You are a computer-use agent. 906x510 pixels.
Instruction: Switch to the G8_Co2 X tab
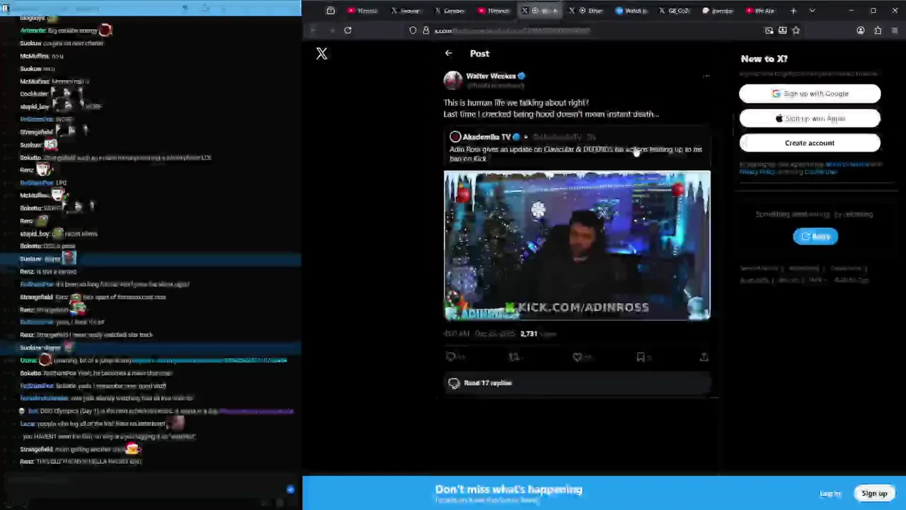tap(675, 11)
